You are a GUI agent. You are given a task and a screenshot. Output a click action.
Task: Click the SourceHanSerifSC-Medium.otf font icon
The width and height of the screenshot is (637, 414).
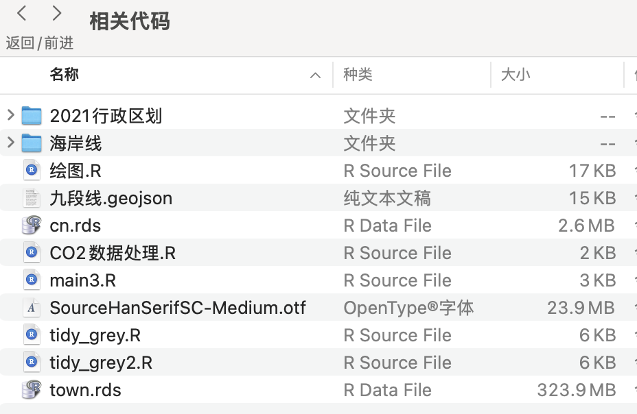click(32, 308)
